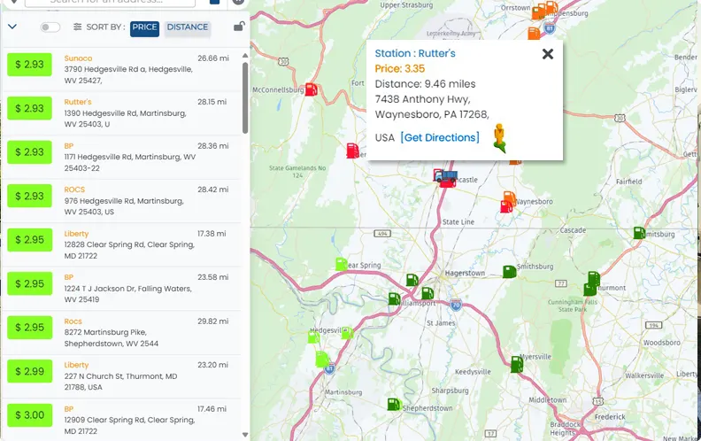Sort stations by Distance

(x=187, y=27)
